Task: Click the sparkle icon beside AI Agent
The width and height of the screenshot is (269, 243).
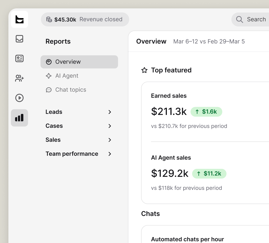Action: 49,76
